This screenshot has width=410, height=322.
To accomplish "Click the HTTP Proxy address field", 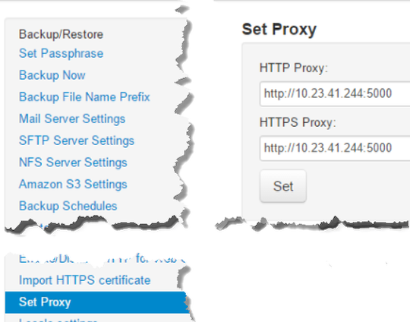I will coord(335,94).
